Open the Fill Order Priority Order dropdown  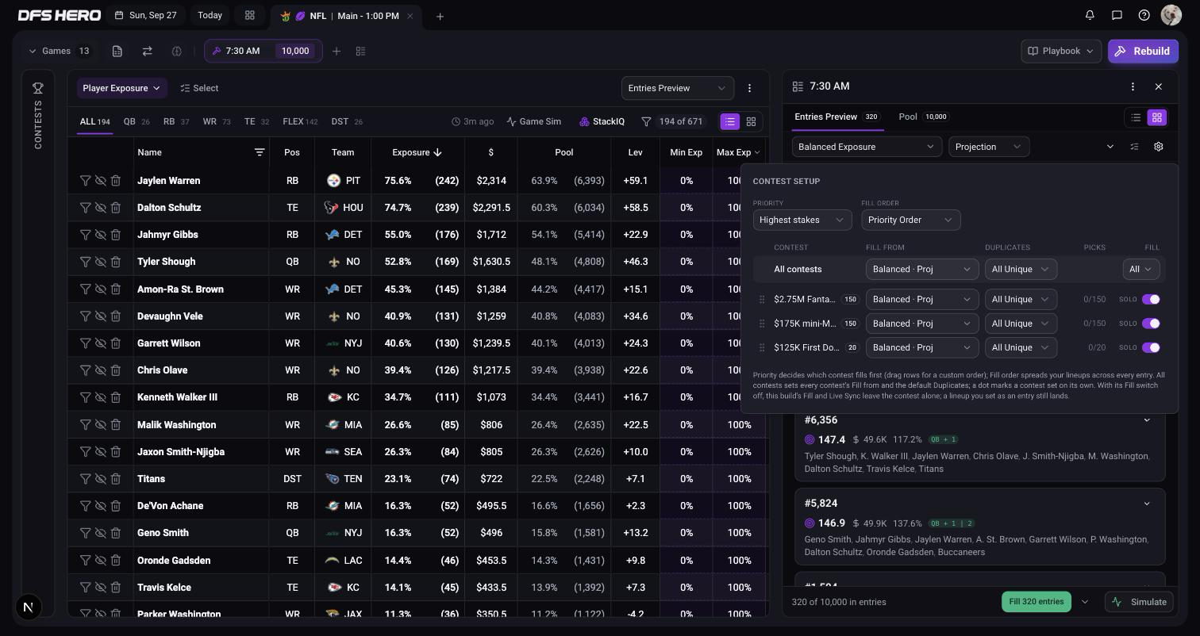pos(910,220)
